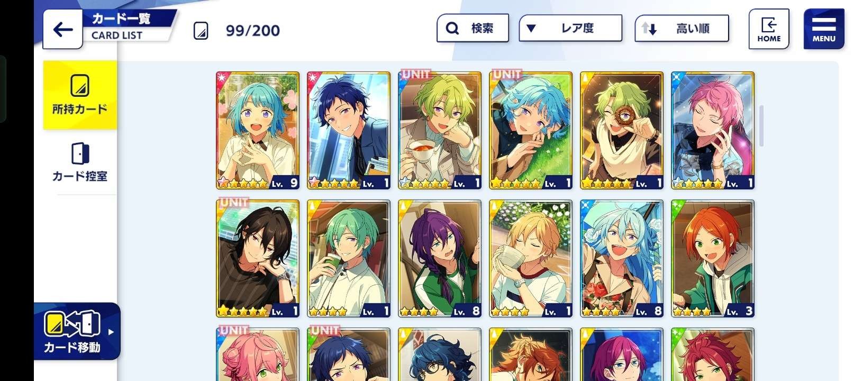Choose the green-haired UNIT card with teacup
This screenshot has width=853, height=381.
(x=440, y=131)
